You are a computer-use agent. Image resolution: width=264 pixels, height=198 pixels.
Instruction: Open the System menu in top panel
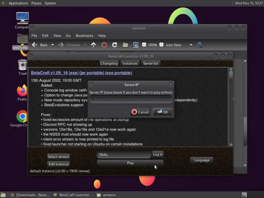pyautogui.click(x=50, y=3)
